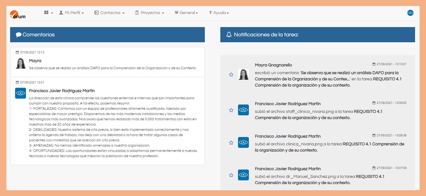Click eye avatar beside staff_clinica_nivaria.png notification
The width and height of the screenshot is (426, 196).
coord(243,110)
